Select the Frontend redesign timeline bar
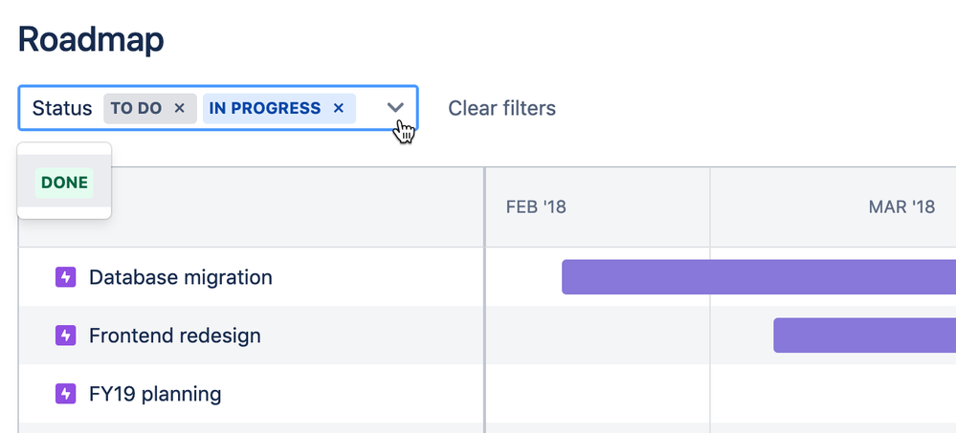This screenshot has width=956, height=433. coord(861,336)
